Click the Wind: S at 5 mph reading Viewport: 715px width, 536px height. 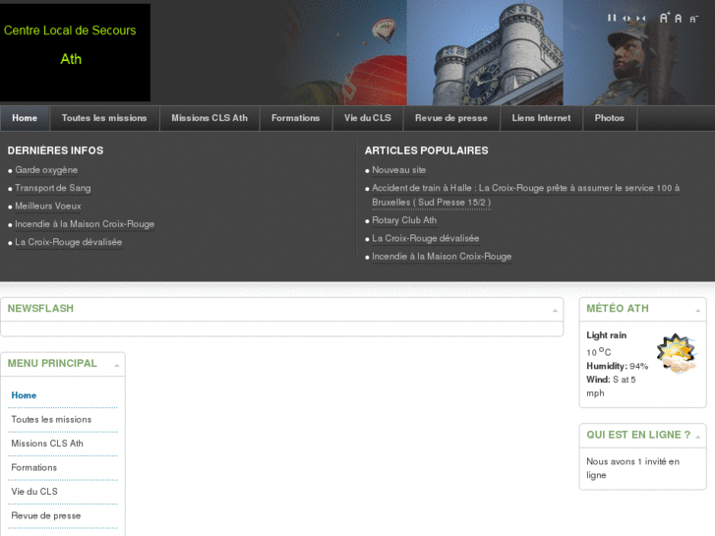pos(611,387)
